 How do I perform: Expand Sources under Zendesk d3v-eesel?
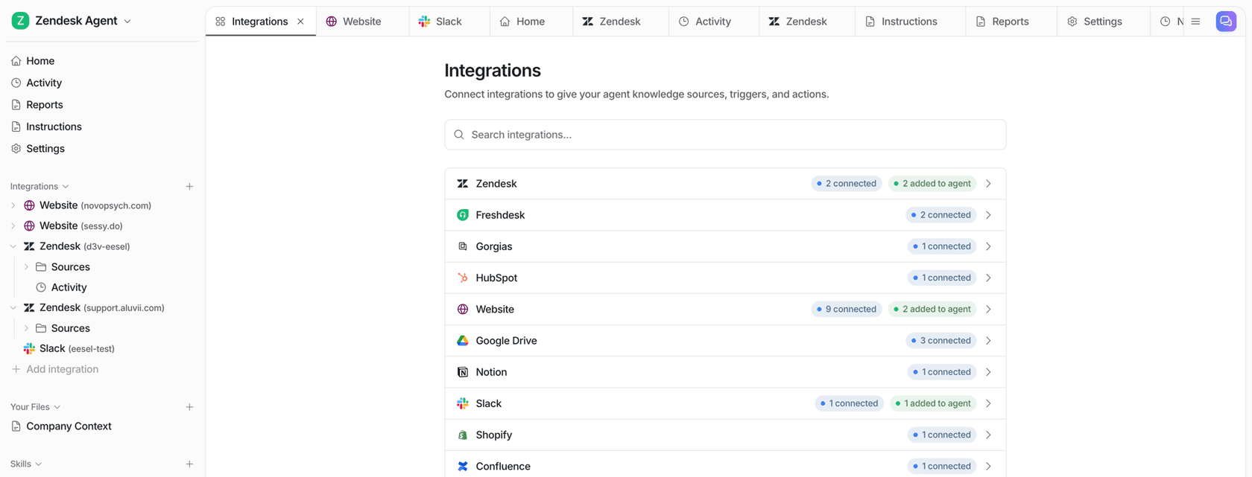coord(26,267)
